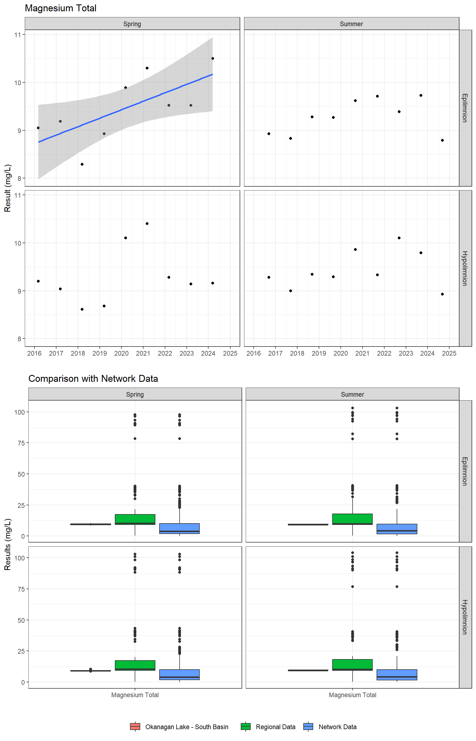Click green Regional box in Summer Hypolimnion comparison

(352, 665)
